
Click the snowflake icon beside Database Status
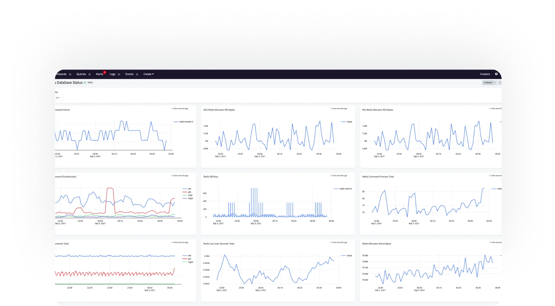[85, 83]
